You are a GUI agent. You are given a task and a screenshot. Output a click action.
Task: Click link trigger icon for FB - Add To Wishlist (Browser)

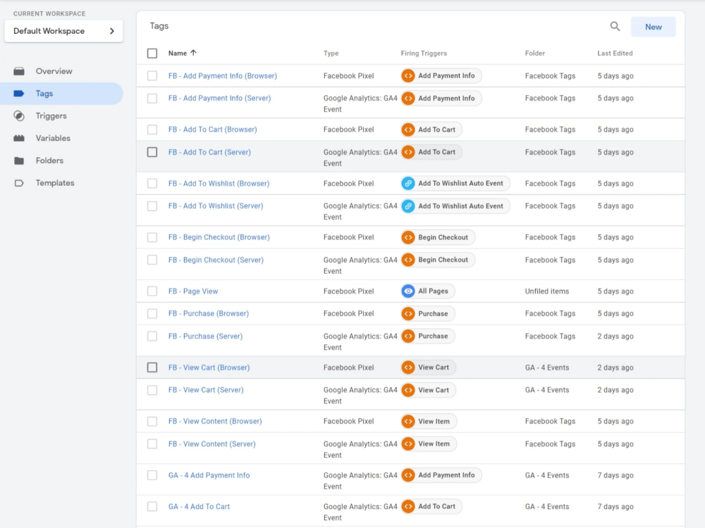point(408,184)
